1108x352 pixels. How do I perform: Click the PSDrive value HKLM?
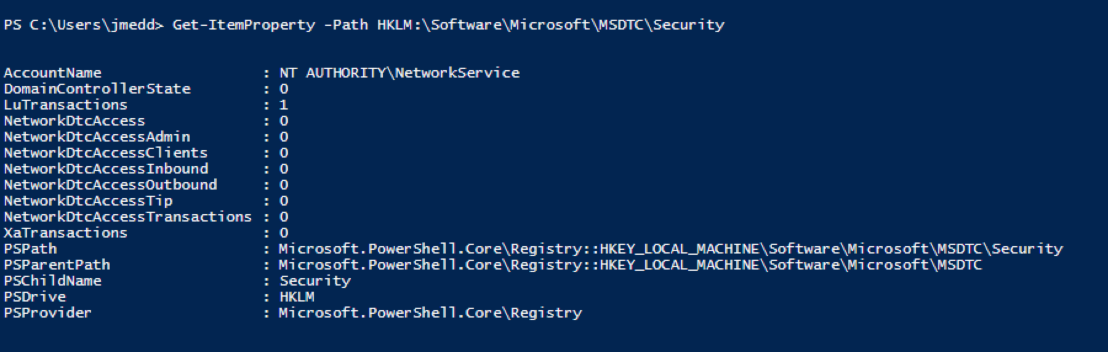[297, 297]
